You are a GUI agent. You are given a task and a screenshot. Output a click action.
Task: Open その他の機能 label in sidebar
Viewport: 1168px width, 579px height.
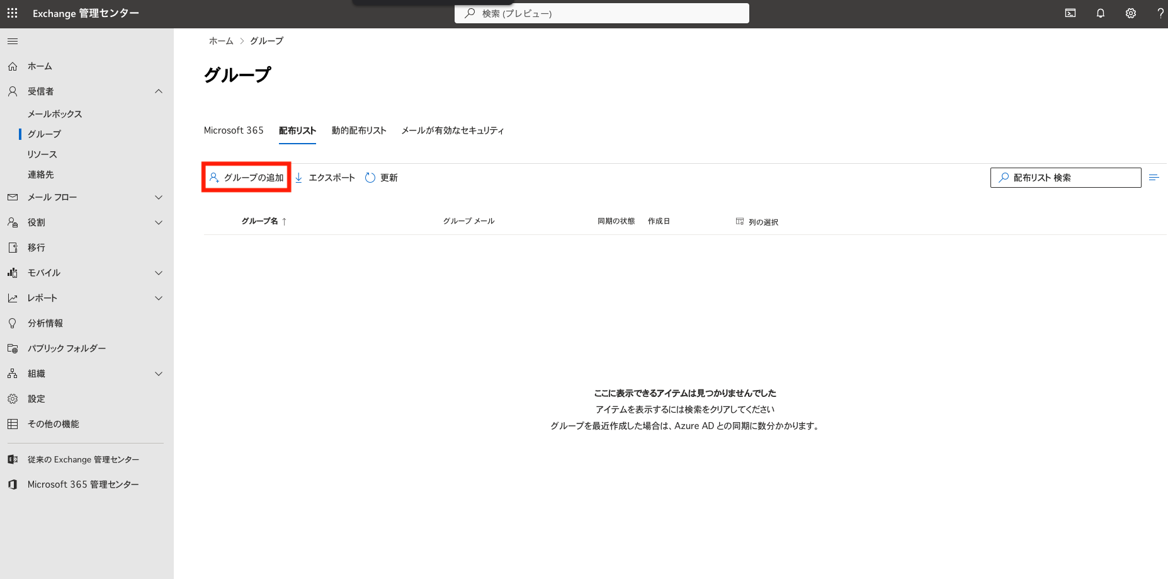tap(54, 424)
